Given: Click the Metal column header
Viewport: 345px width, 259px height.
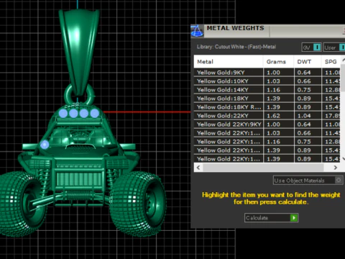Looking at the screenshot, I should pos(229,62).
